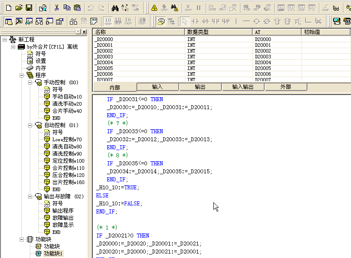Collapse the 手动控制 (00) program node
The width and height of the screenshot is (351, 258).
tap(30, 82)
